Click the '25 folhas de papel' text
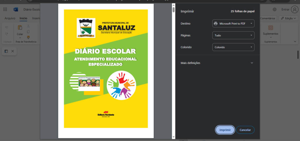Screen dimensions: 300x141 [243, 11]
